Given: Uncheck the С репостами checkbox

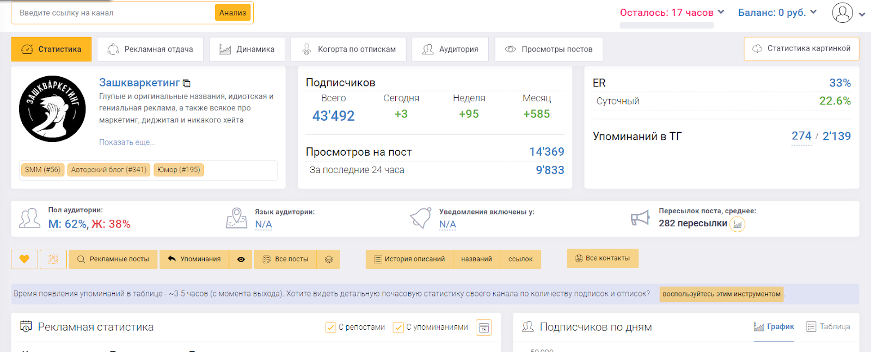Looking at the screenshot, I should click(330, 328).
